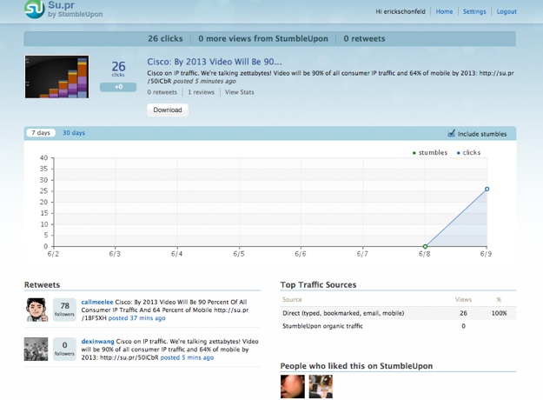This screenshot has width=543, height=400.
Task: Click the Views column header
Action: (x=463, y=299)
